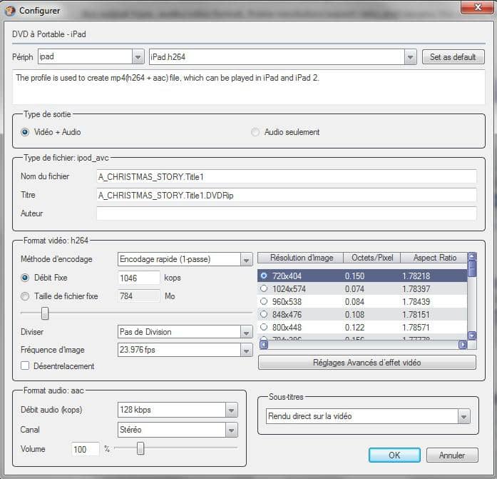Viewport: 497px width, 479px height.
Task: Click the resolution list scroll right arrow
Action: point(463,345)
